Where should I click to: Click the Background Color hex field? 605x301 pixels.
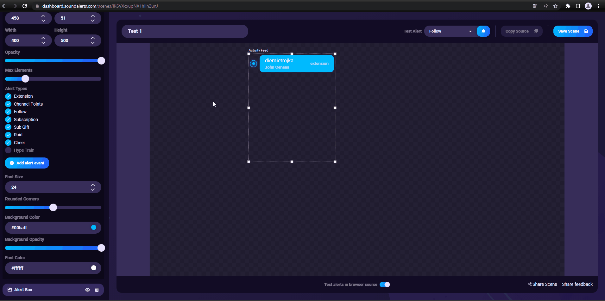[x=53, y=228]
